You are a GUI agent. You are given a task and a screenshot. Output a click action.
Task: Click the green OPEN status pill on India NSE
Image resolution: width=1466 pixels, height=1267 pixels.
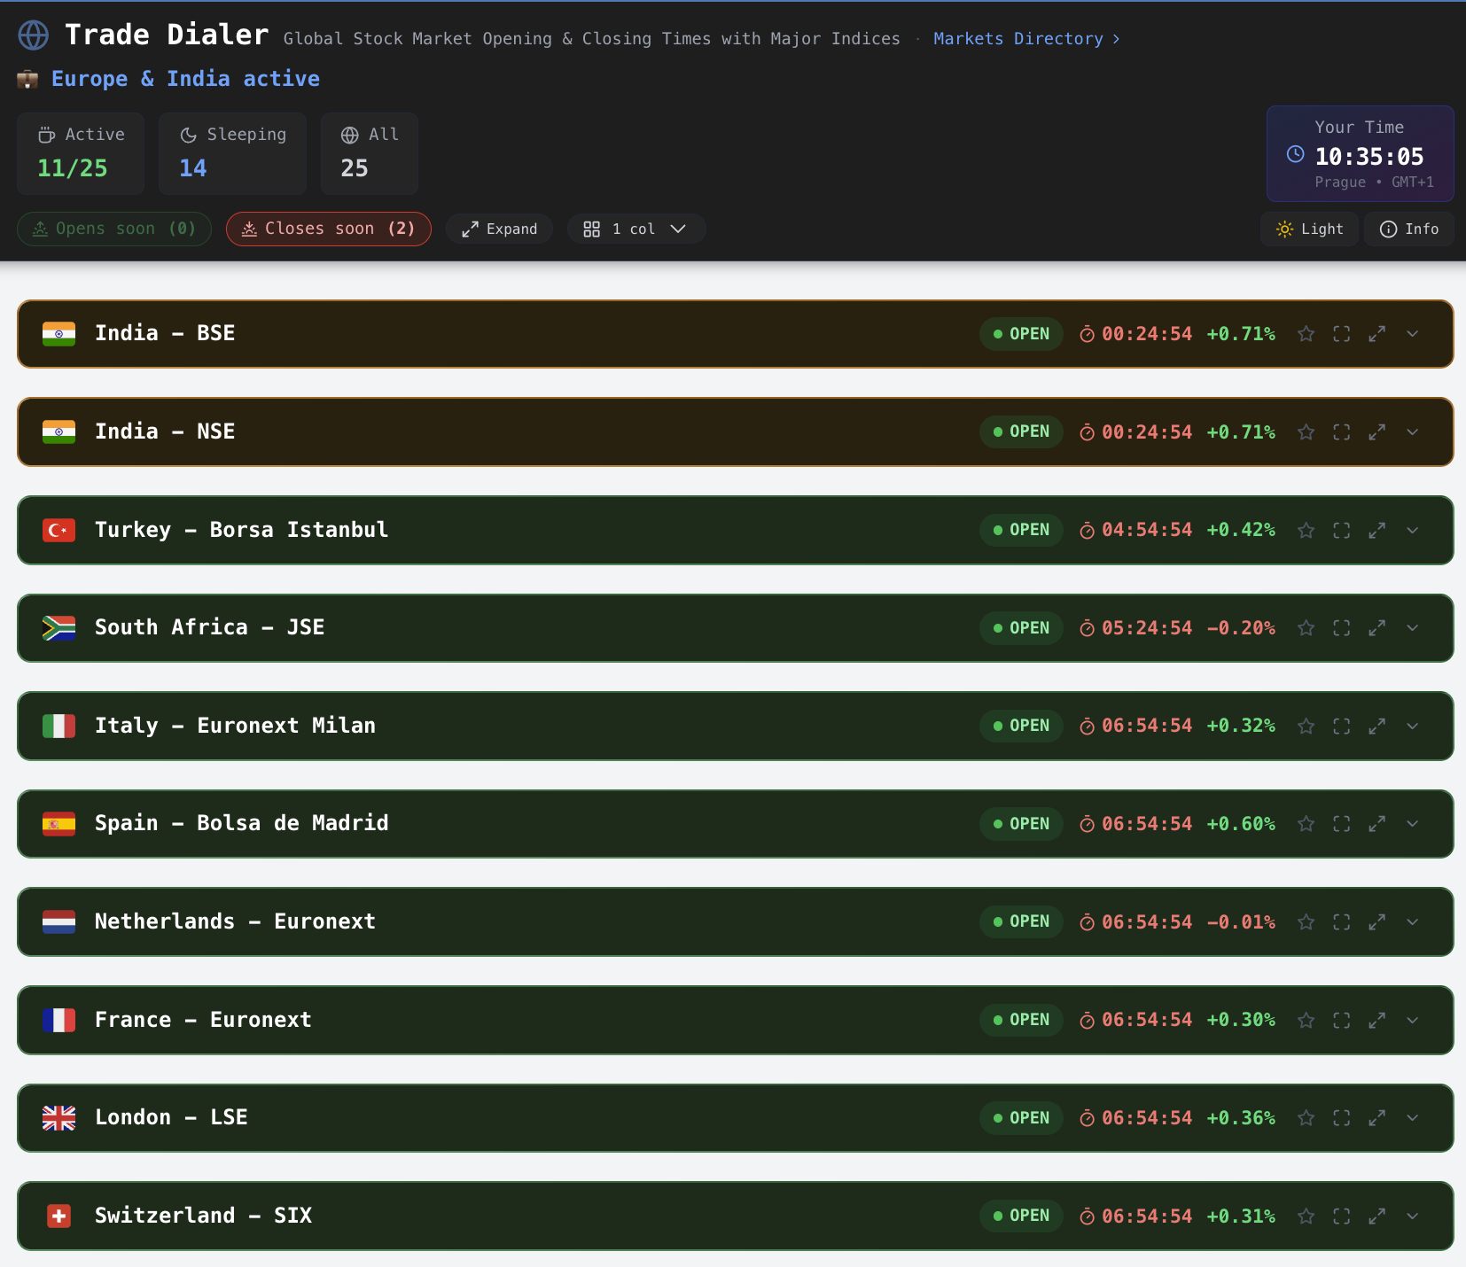point(1019,431)
